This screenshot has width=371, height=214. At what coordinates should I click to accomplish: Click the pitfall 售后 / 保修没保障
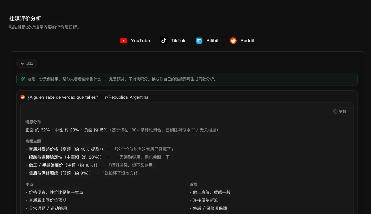click(208, 208)
